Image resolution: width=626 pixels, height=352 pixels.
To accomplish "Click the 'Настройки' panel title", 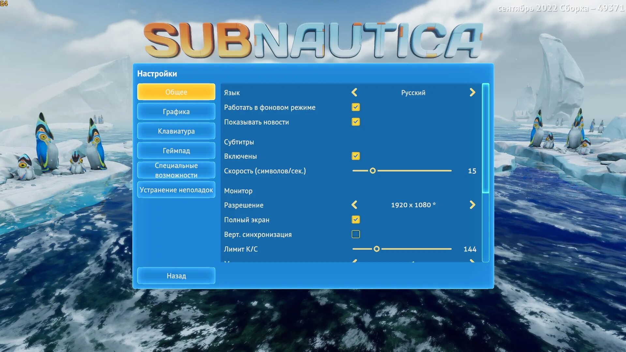I will [x=157, y=74].
